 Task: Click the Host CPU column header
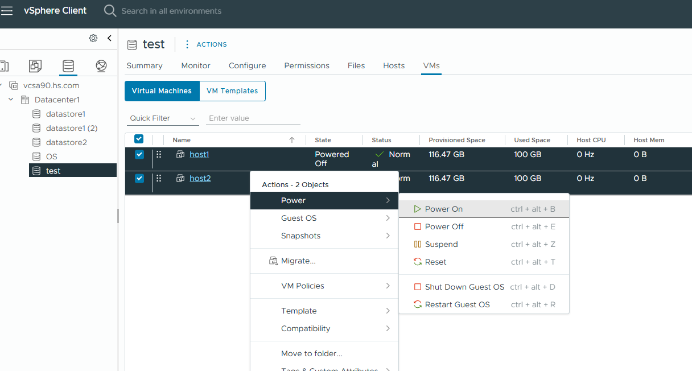pos(591,140)
